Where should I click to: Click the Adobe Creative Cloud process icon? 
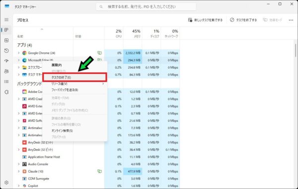tap(24, 92)
